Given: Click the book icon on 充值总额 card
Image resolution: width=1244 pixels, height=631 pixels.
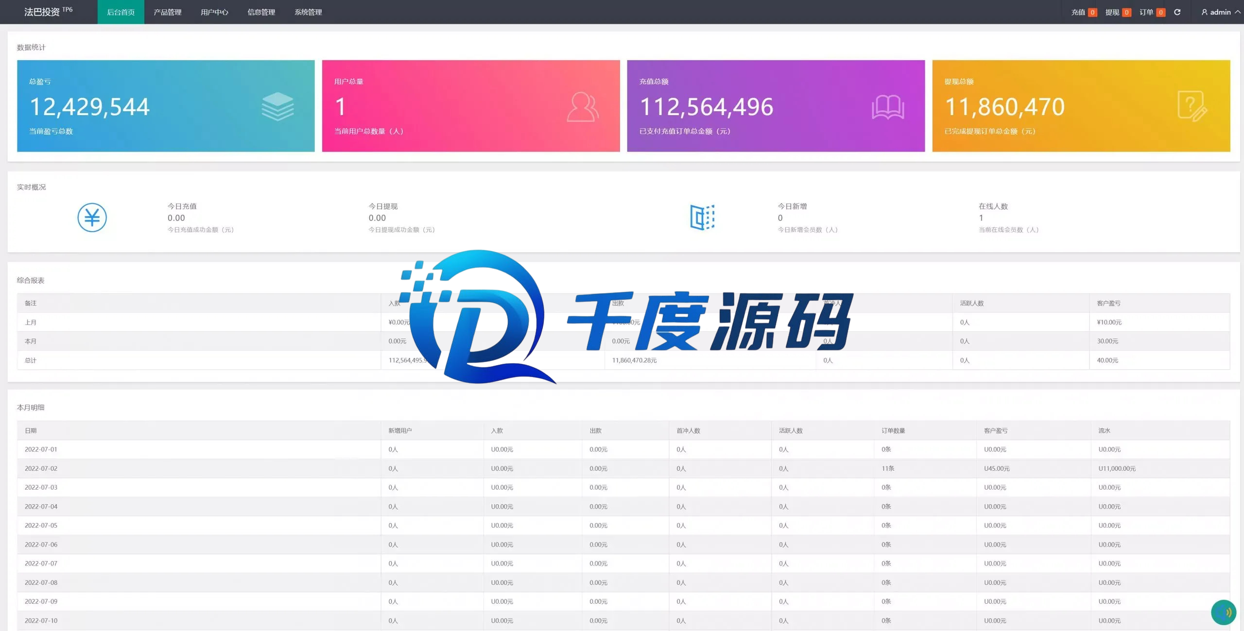Looking at the screenshot, I should tap(888, 107).
